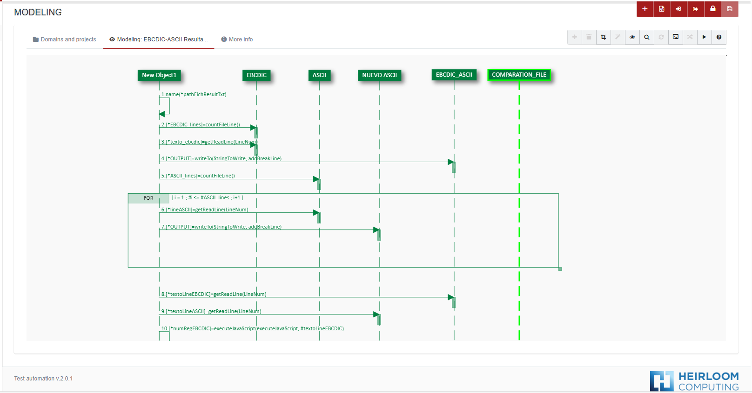Click the red sign-in import icon
The image size is (752, 393).
pyautogui.click(x=678, y=9)
